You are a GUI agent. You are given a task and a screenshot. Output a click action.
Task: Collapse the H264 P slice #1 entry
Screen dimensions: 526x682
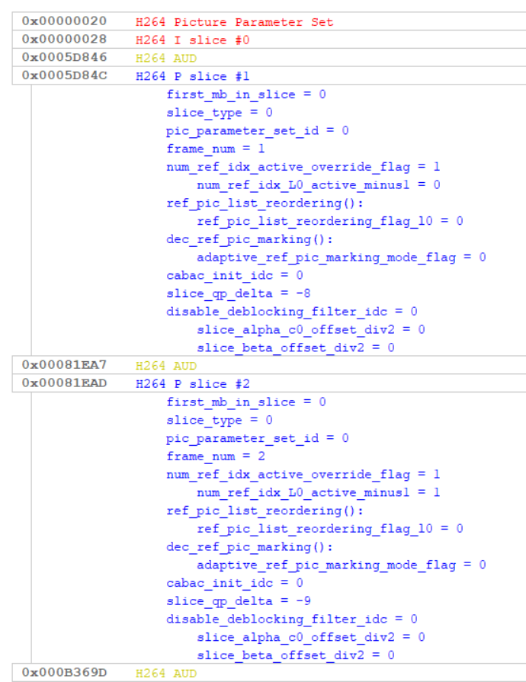269,76
